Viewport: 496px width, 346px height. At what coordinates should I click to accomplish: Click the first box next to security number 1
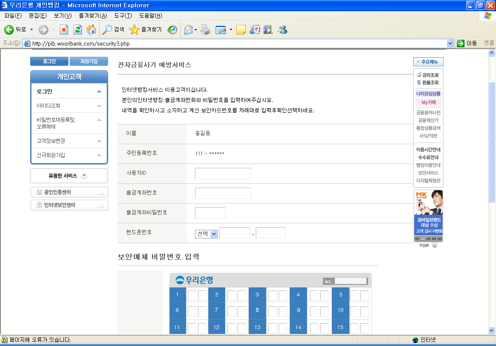[x=192, y=295]
